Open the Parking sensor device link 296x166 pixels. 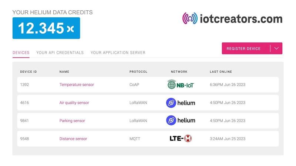click(72, 121)
